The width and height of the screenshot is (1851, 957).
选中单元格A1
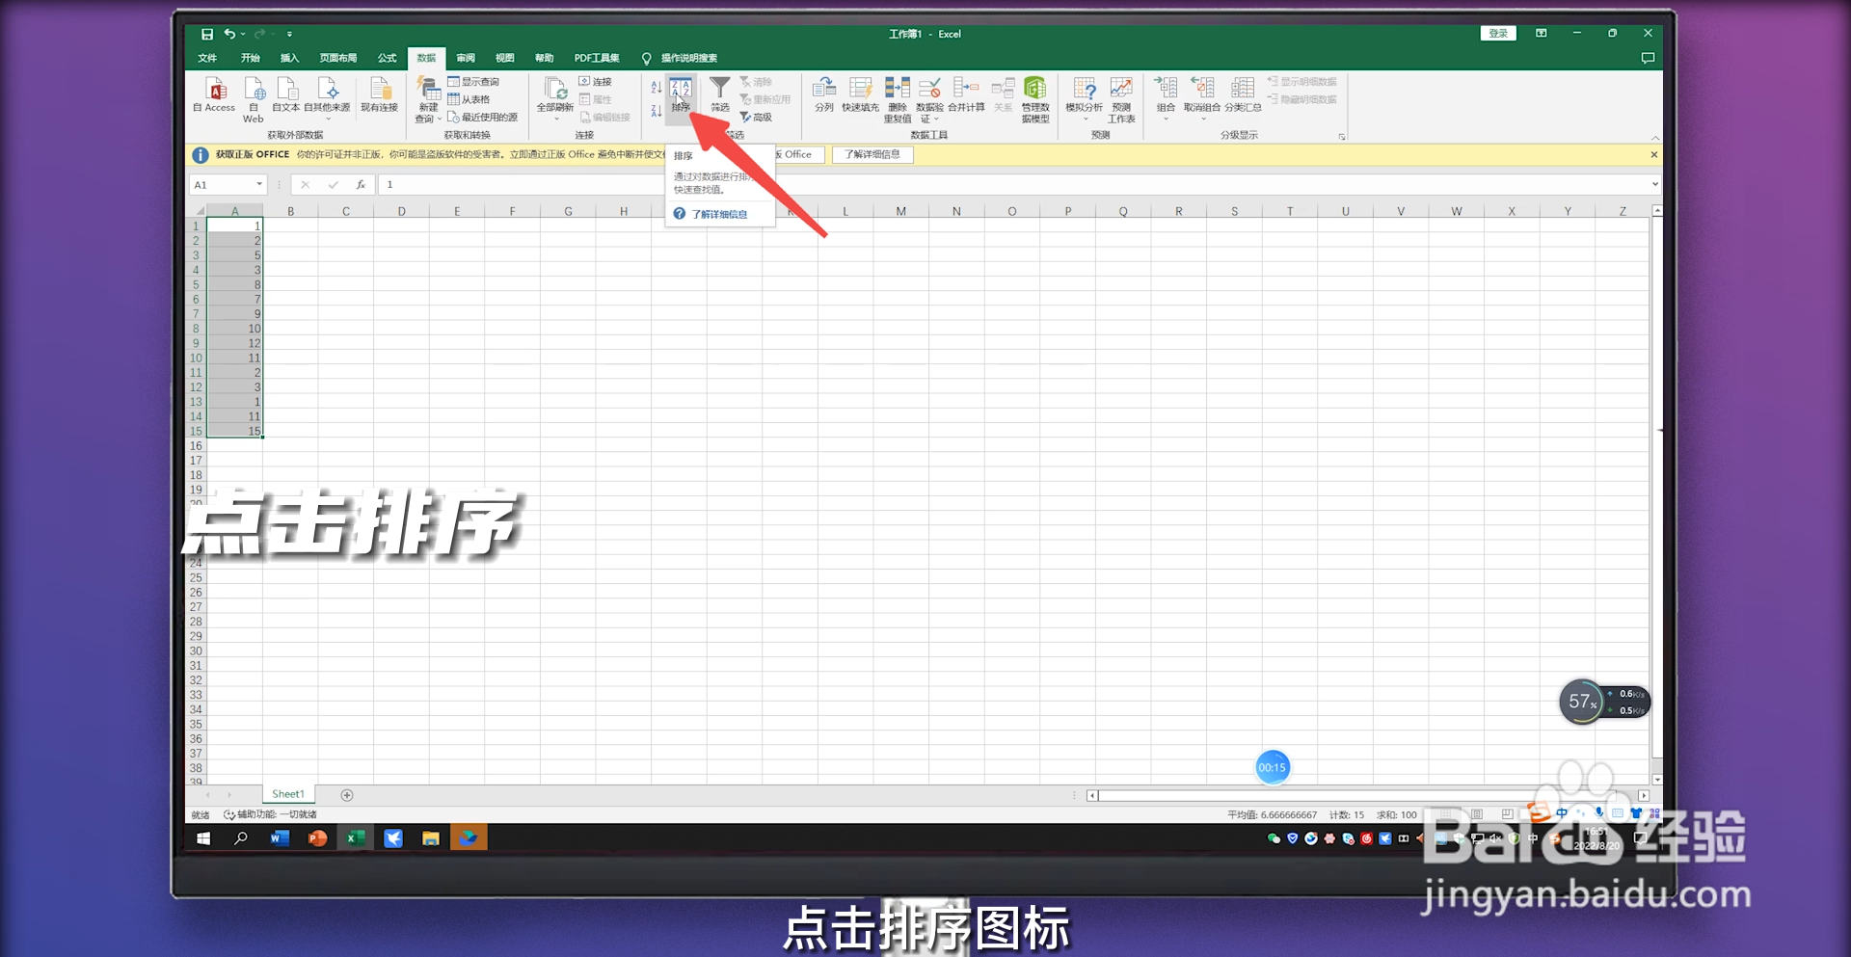pyautogui.click(x=235, y=226)
